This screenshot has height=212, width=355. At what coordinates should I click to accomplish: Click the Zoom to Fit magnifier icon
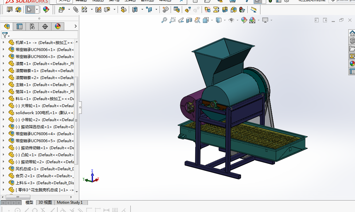(x=164, y=20)
